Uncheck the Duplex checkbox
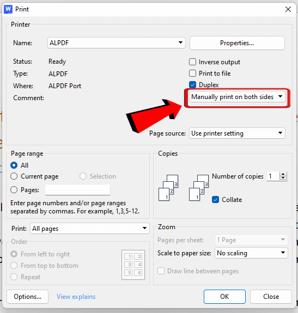This screenshot has height=313, width=298. pos(192,84)
